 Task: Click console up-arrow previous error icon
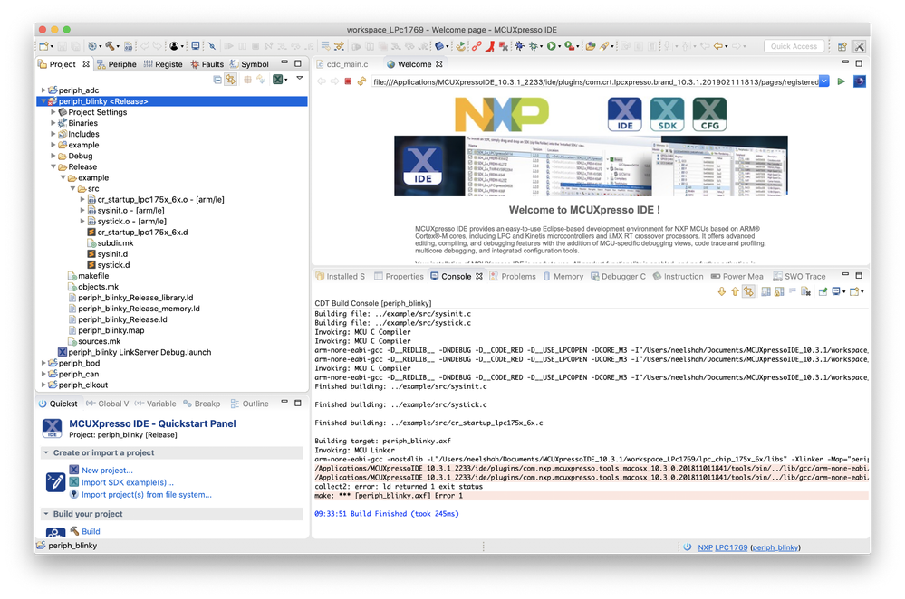coord(735,291)
